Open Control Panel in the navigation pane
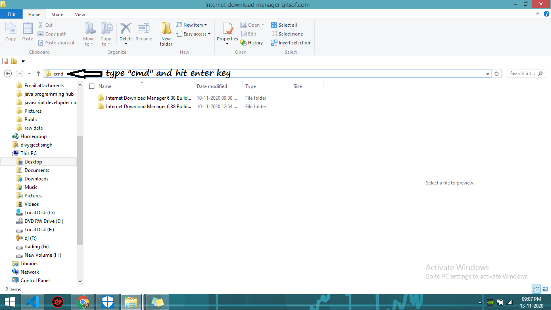 35,281
